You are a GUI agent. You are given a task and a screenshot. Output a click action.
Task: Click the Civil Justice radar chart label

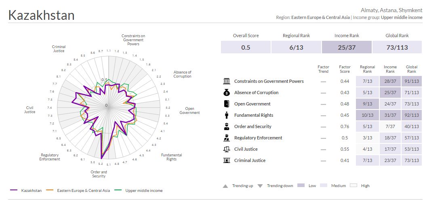pos(29,110)
